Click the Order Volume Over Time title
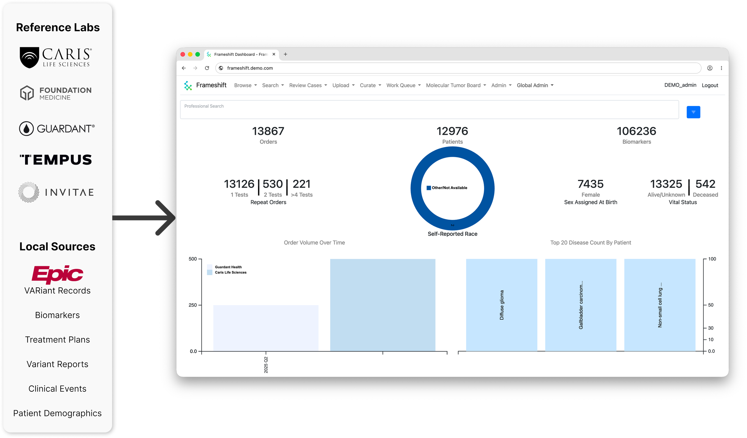Screen dimensions: 747x438 click(x=314, y=243)
